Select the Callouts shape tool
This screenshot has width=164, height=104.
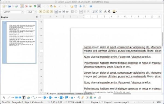coord(66,97)
